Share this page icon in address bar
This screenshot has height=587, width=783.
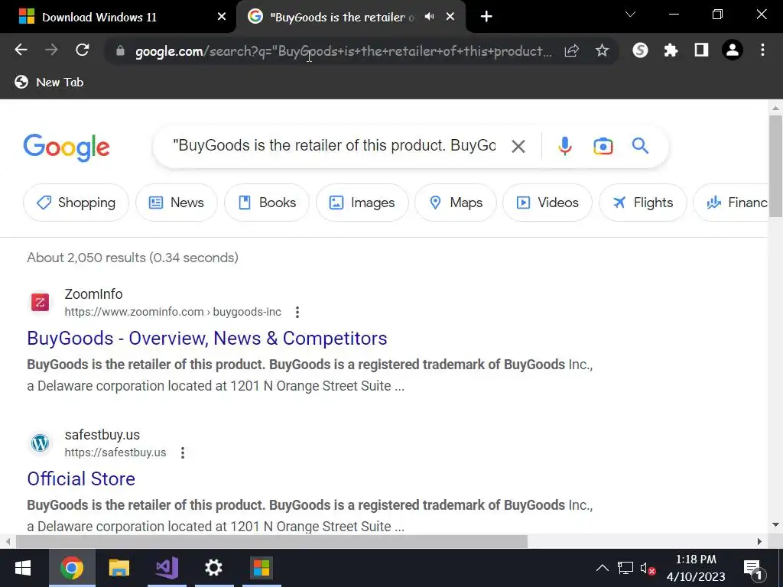point(572,50)
